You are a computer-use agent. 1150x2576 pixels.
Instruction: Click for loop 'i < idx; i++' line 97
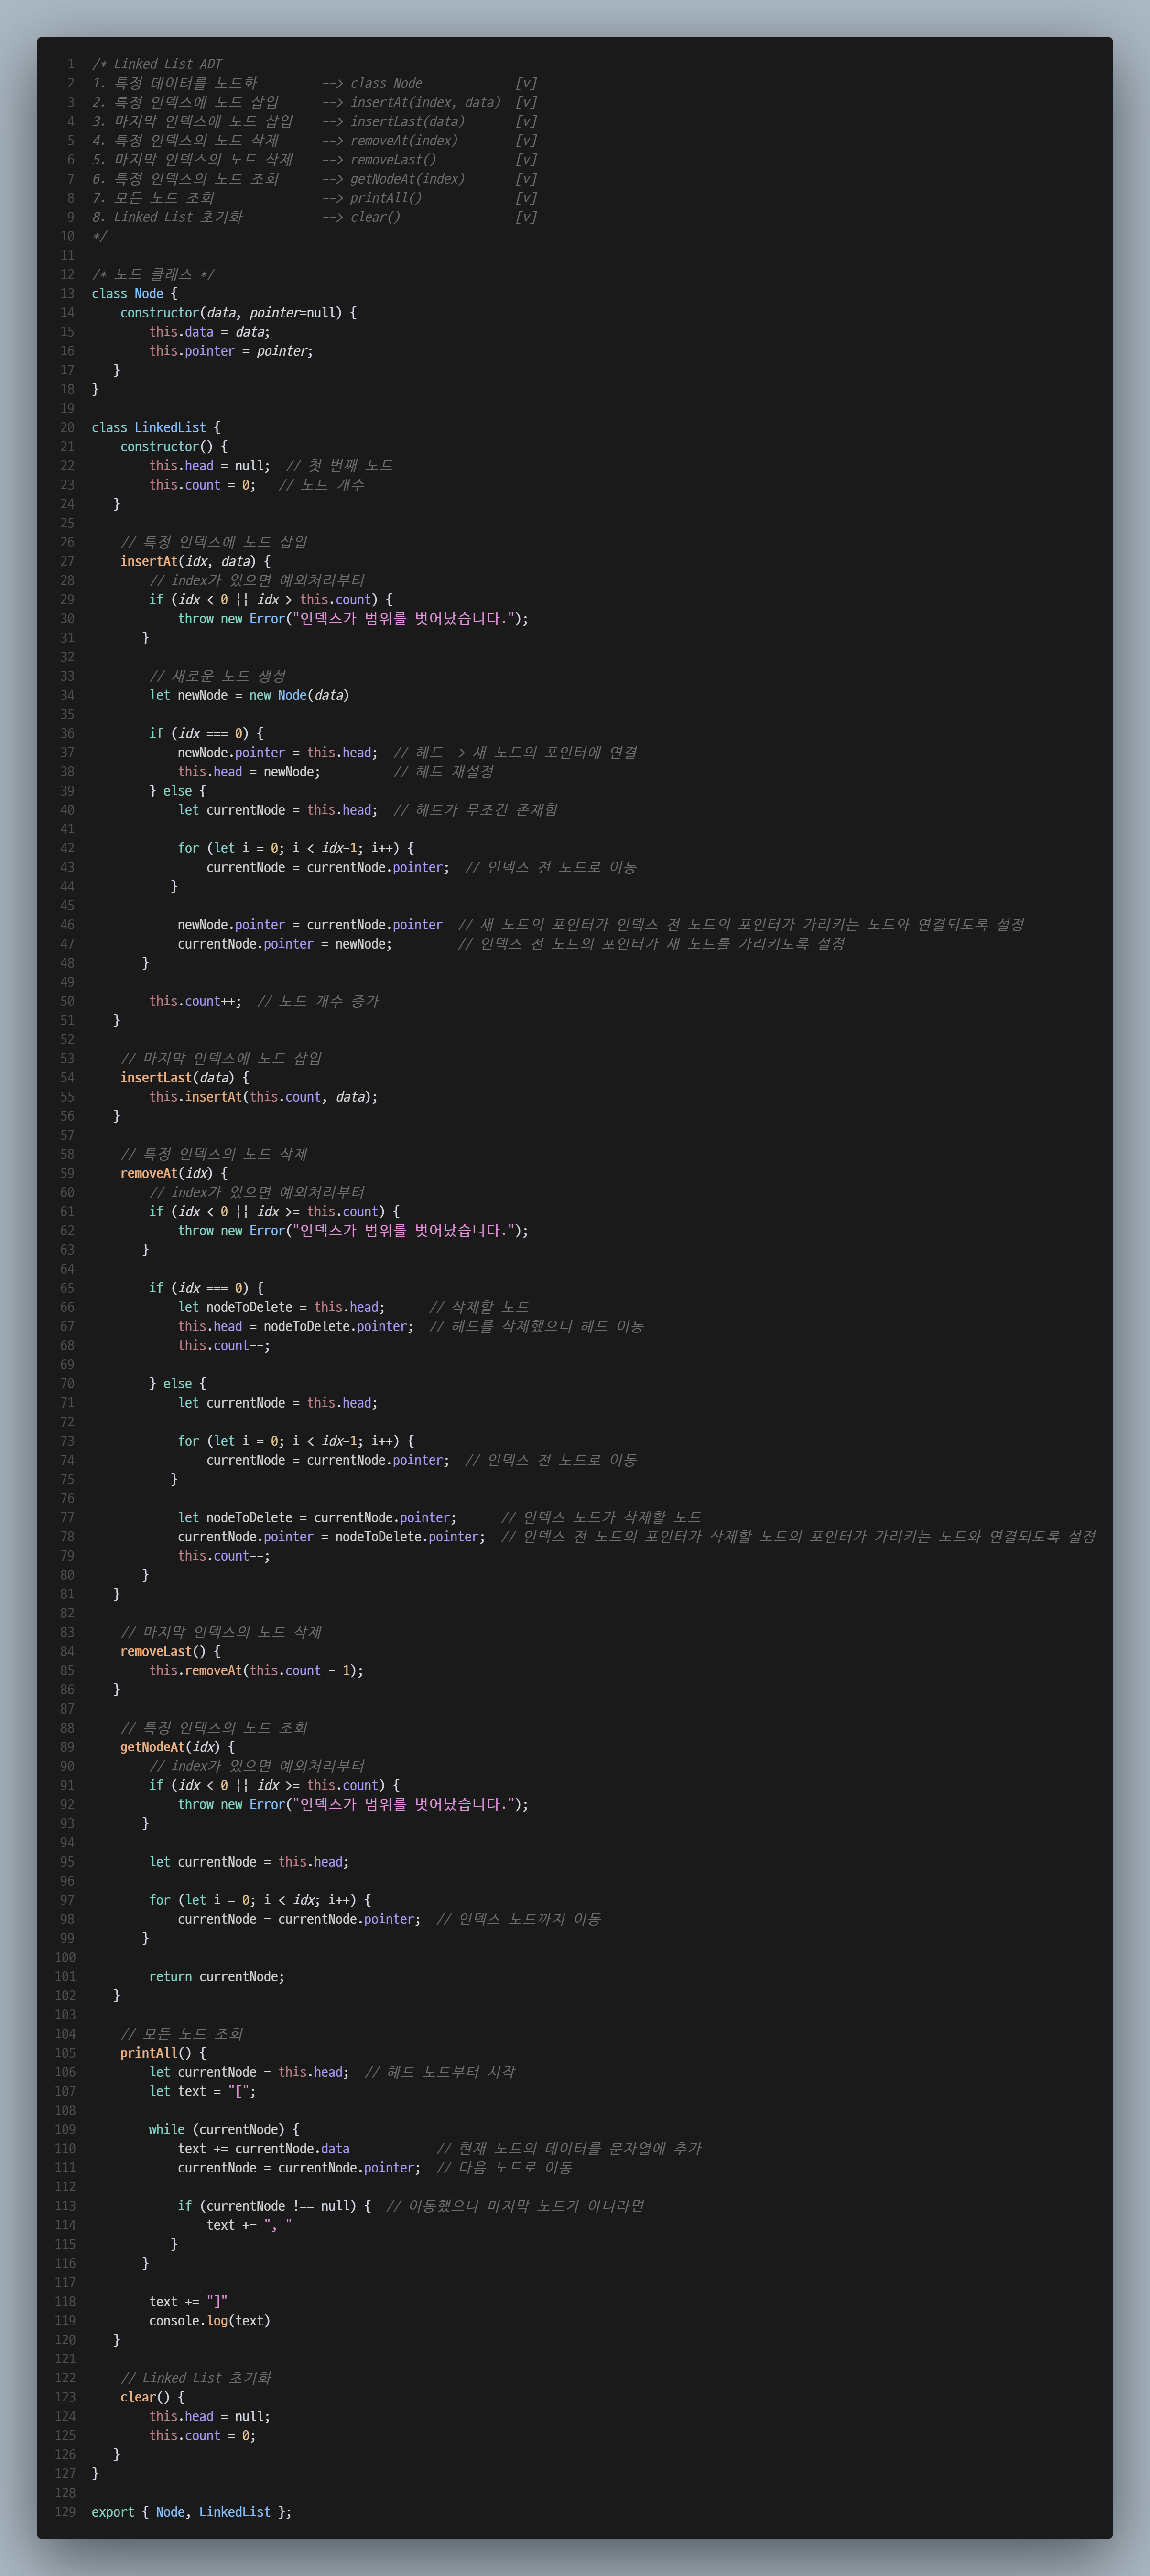(x=260, y=1901)
